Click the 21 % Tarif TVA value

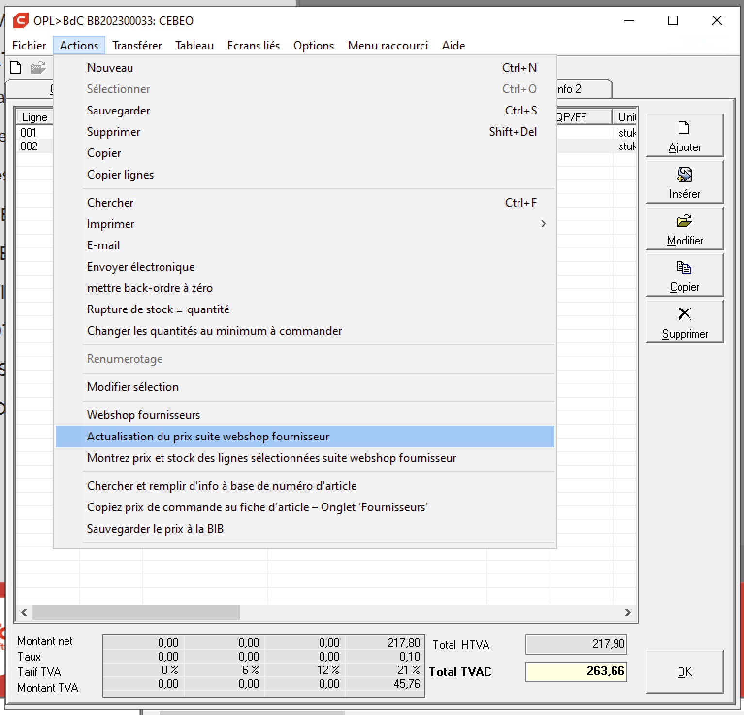(x=408, y=670)
